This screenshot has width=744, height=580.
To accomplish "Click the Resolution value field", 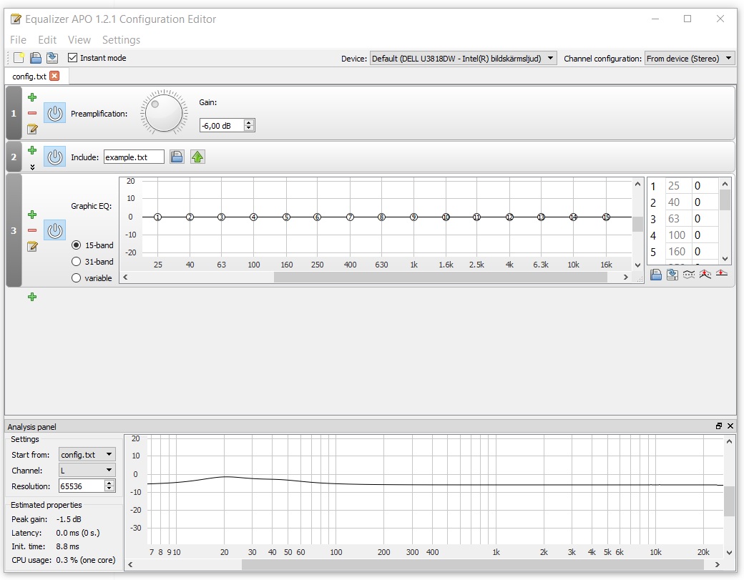I will (x=82, y=486).
